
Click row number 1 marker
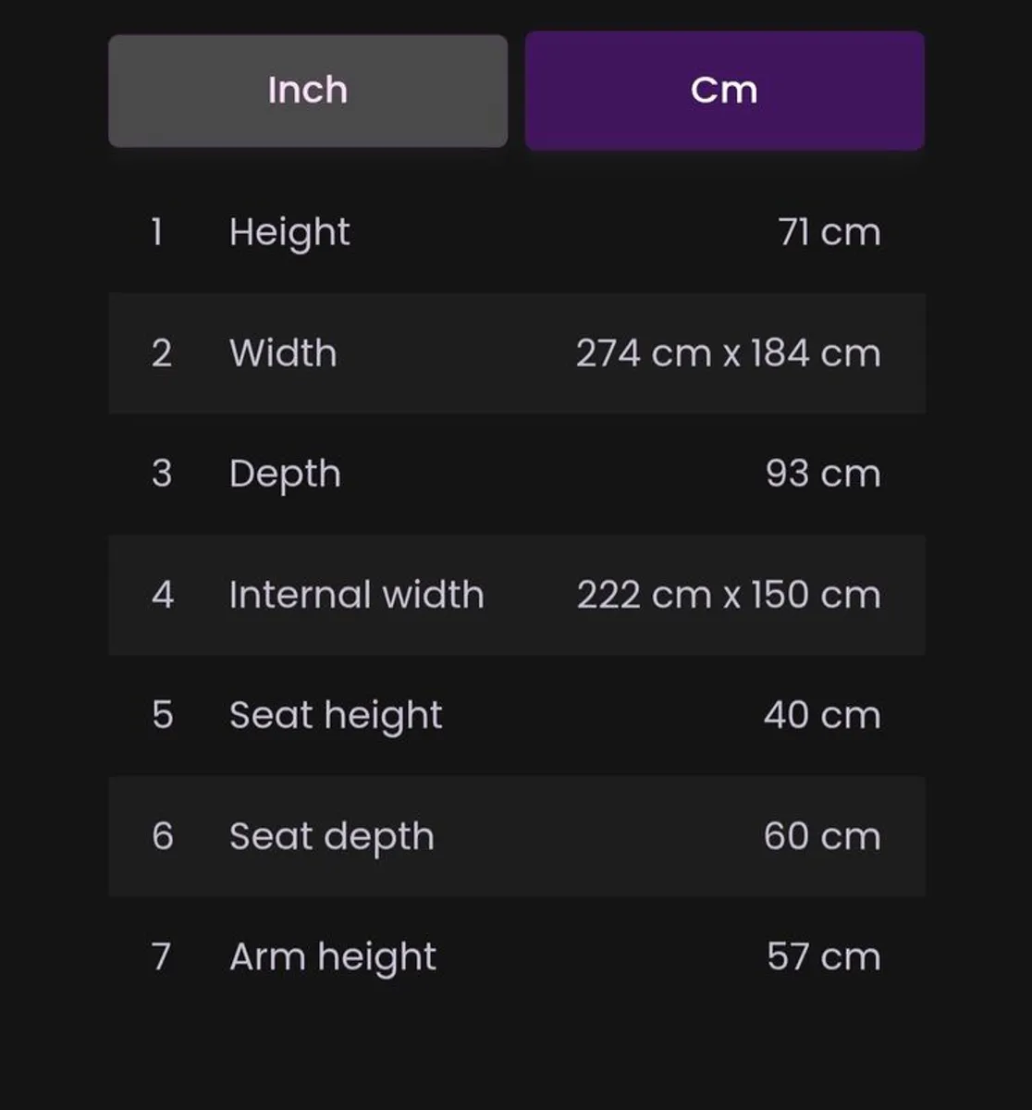[157, 232]
